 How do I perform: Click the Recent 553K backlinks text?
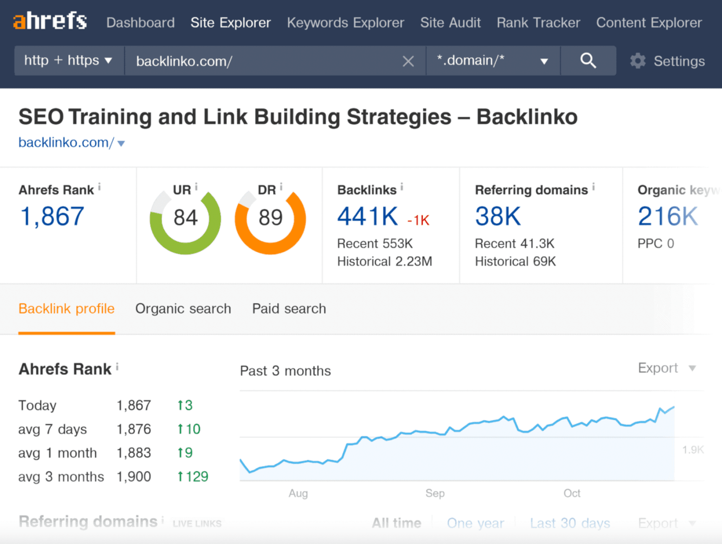tap(375, 244)
